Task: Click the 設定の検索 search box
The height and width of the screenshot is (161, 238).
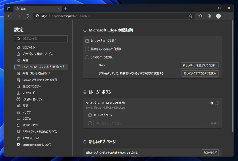Action: [41, 39]
